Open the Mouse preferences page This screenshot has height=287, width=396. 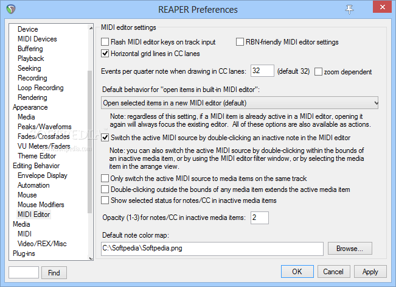click(x=27, y=195)
